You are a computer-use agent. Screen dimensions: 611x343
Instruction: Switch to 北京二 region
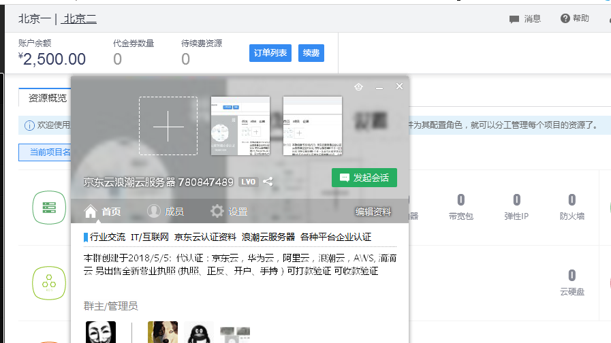(x=79, y=18)
